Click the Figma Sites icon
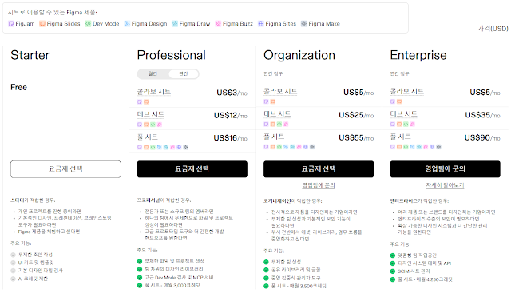Viewport: 511px width, 293px height. point(261,24)
